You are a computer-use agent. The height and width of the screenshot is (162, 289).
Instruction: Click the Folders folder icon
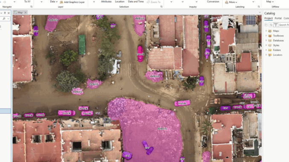click(270, 50)
